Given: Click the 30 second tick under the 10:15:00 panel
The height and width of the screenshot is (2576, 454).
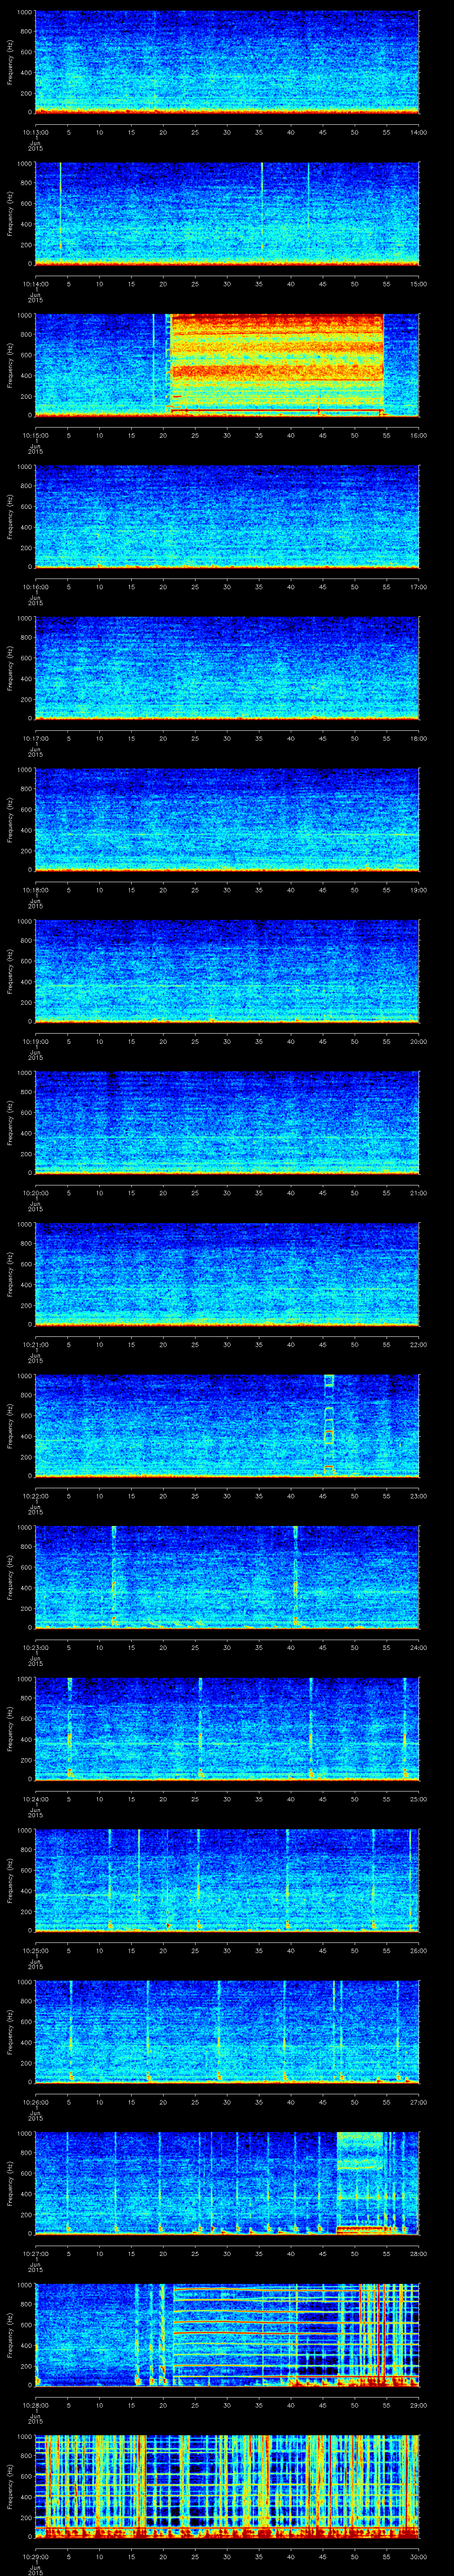Looking at the screenshot, I should click(x=227, y=435).
